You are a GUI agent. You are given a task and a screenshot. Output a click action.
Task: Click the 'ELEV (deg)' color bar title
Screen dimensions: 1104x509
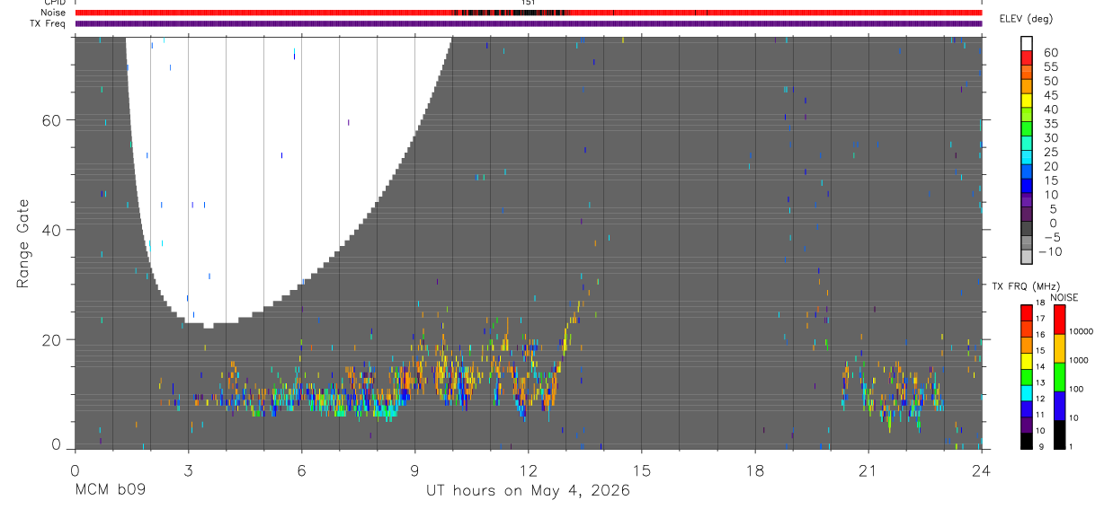[1027, 19]
